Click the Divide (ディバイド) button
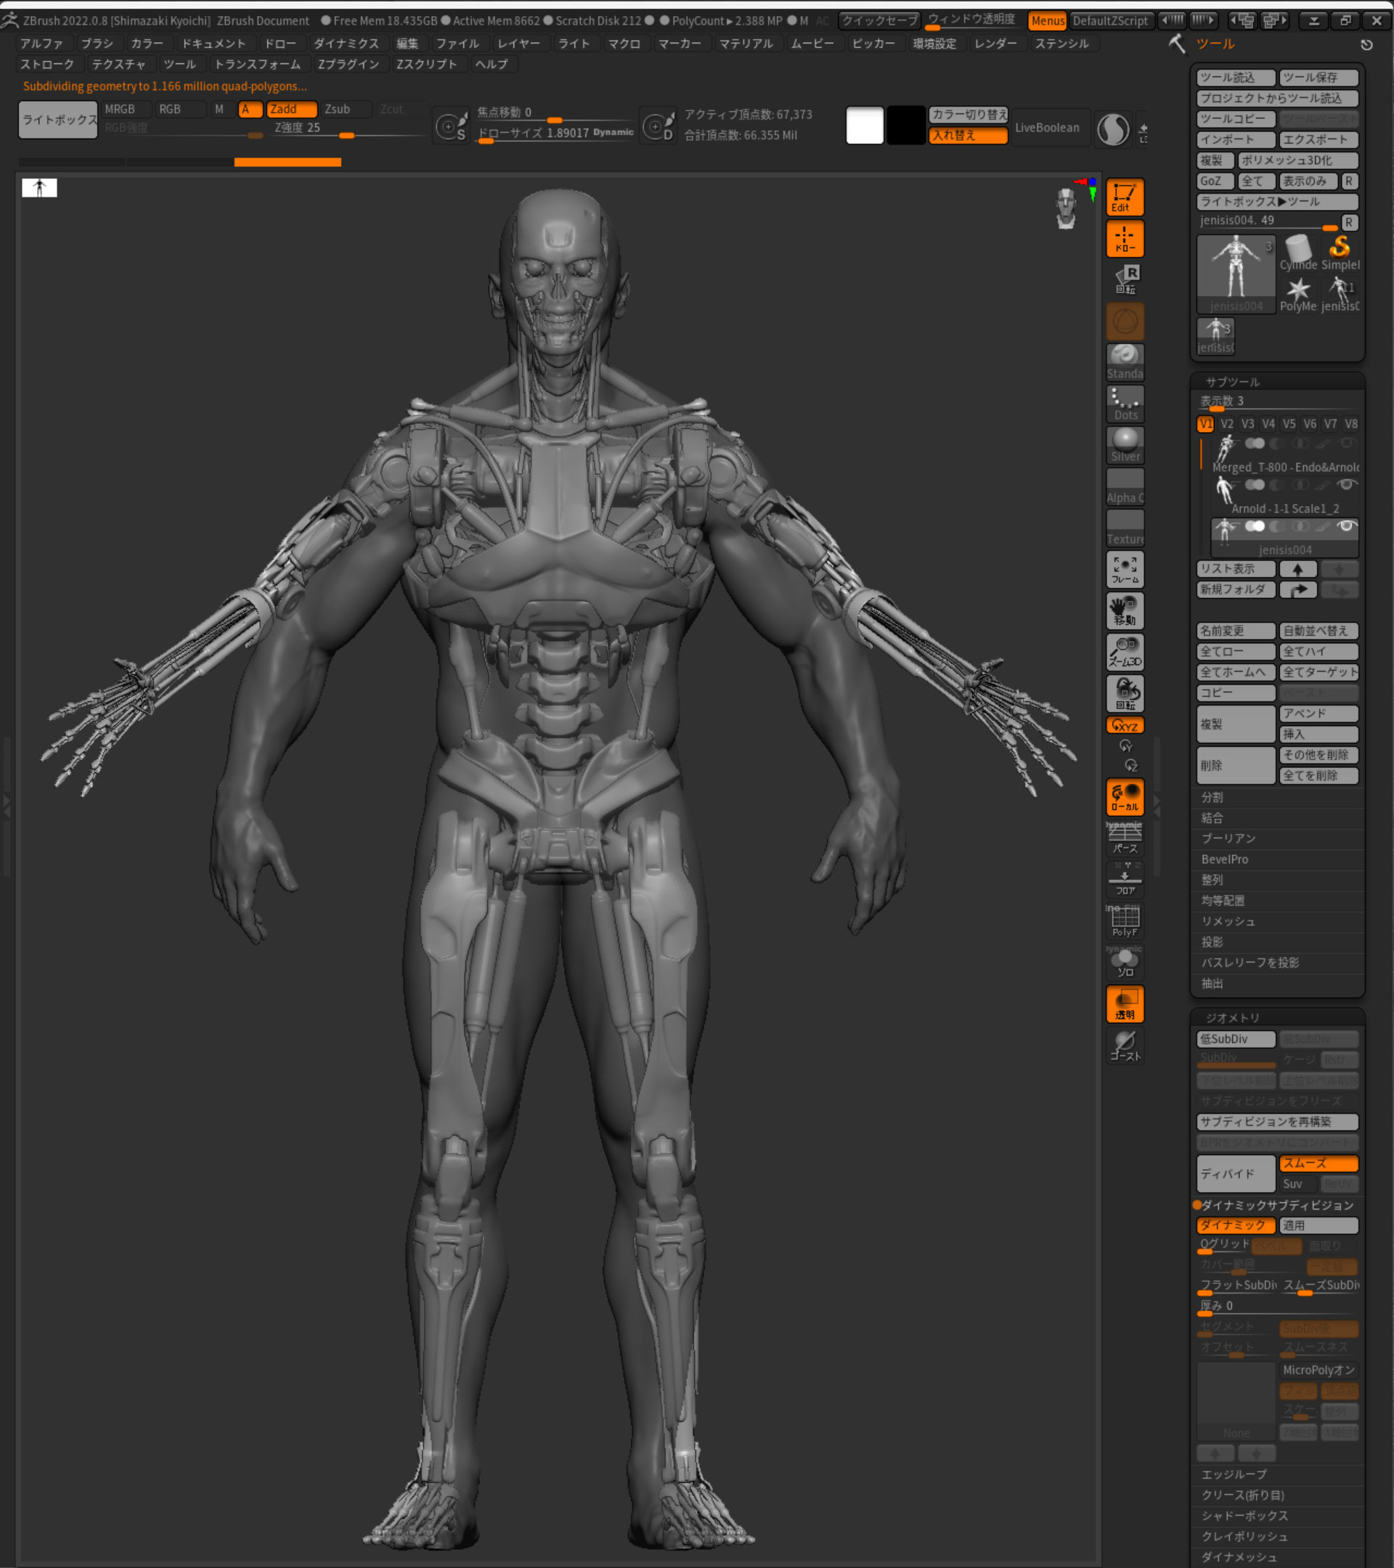The width and height of the screenshot is (1394, 1568). coord(1235,1174)
